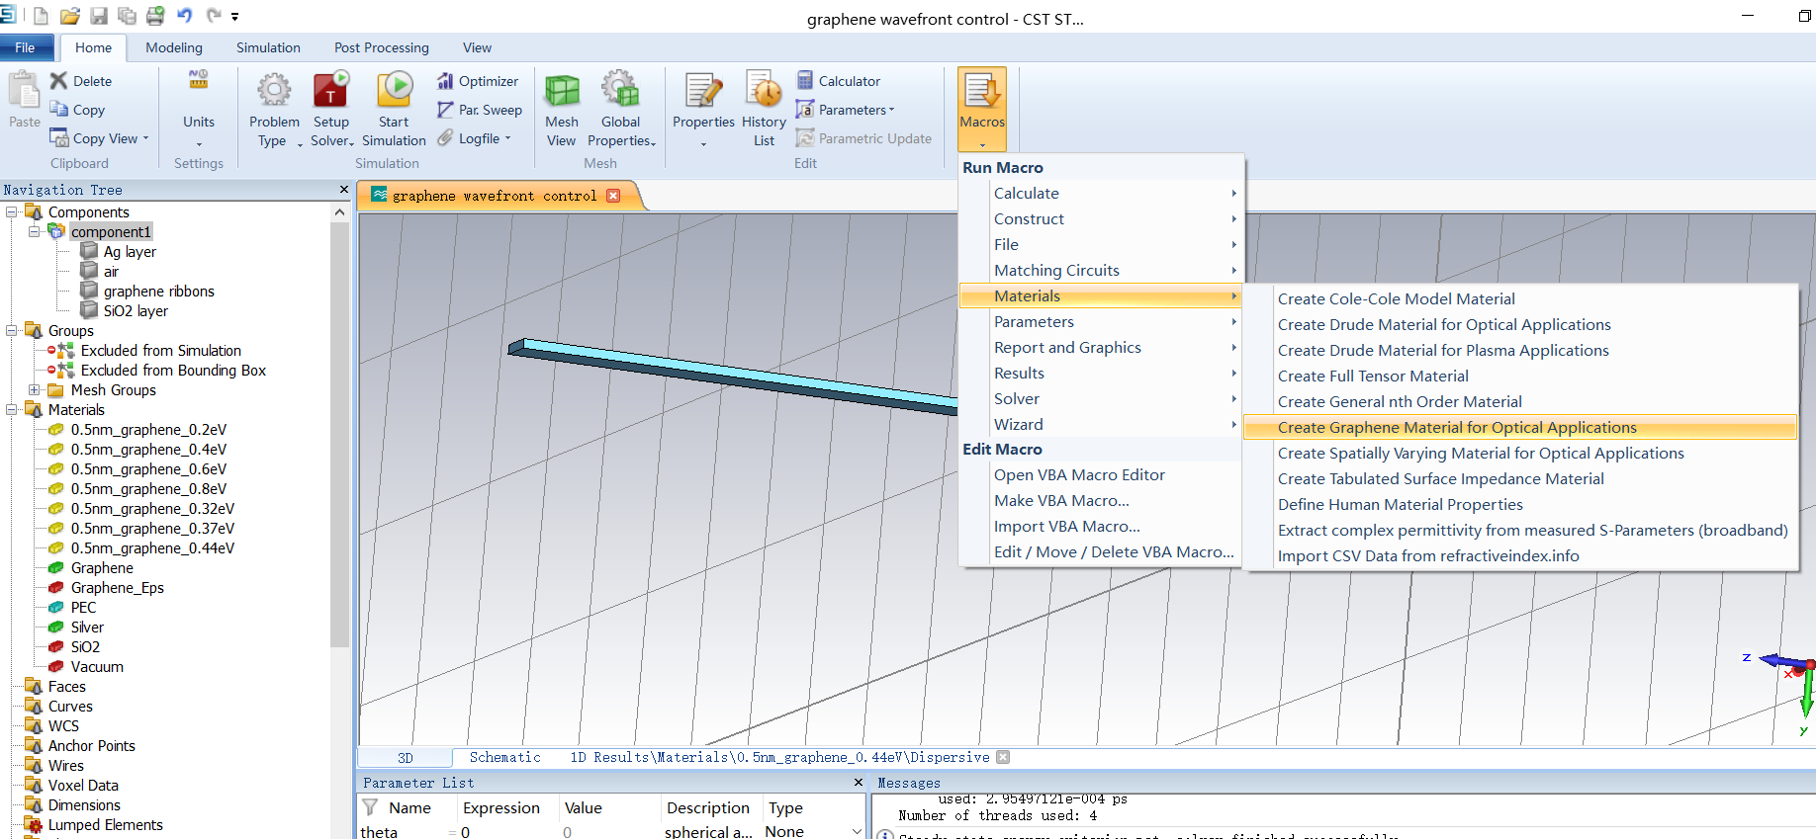This screenshot has height=839, width=1816.
Task: Select the Graphene_Eps material
Action: pos(117,587)
